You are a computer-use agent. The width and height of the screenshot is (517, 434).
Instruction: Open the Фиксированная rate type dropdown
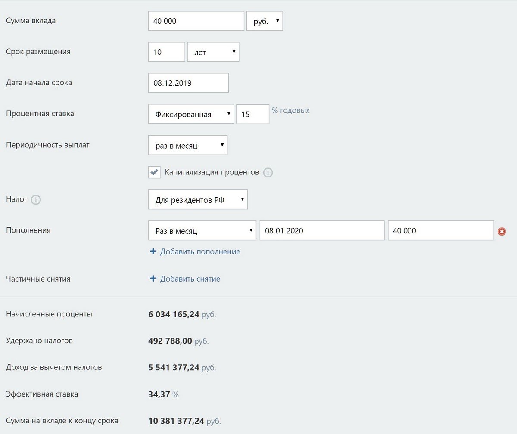191,114
